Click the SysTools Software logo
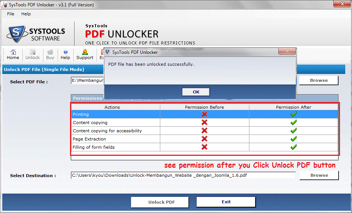Image resolution: width=352 pixels, height=213 pixels. (x=36, y=34)
